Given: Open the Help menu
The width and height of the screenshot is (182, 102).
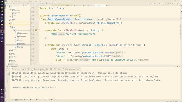Looking at the screenshot, I should pos(41,1).
